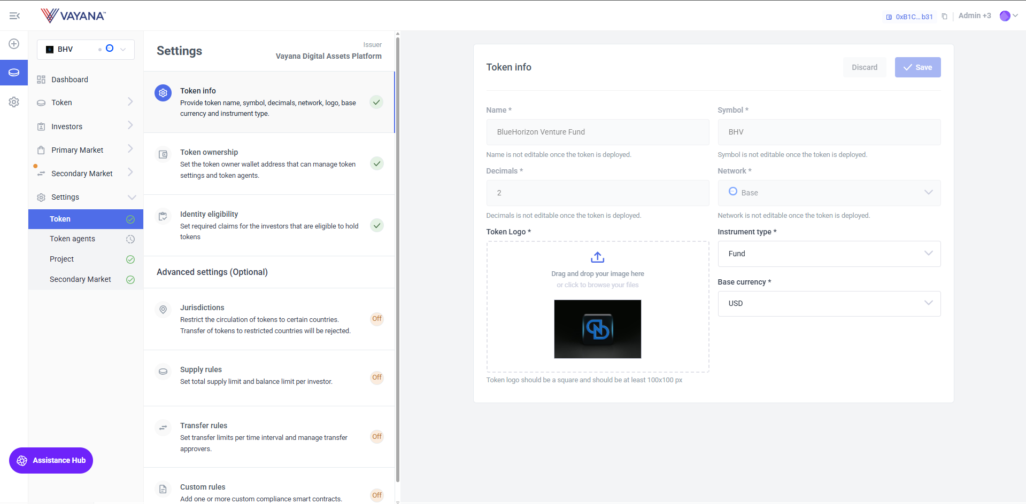Viewport: 1026px width, 504px height.
Task: Select Token agents settings submenu item
Action: 73,239
